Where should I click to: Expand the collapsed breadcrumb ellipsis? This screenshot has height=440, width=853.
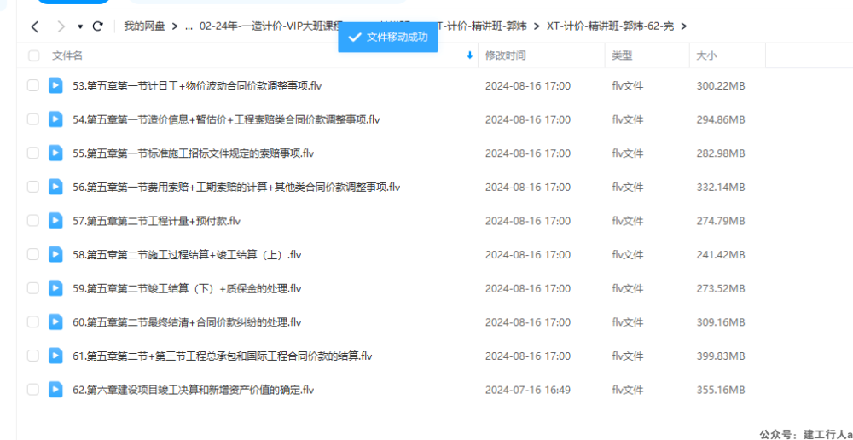[x=189, y=26]
